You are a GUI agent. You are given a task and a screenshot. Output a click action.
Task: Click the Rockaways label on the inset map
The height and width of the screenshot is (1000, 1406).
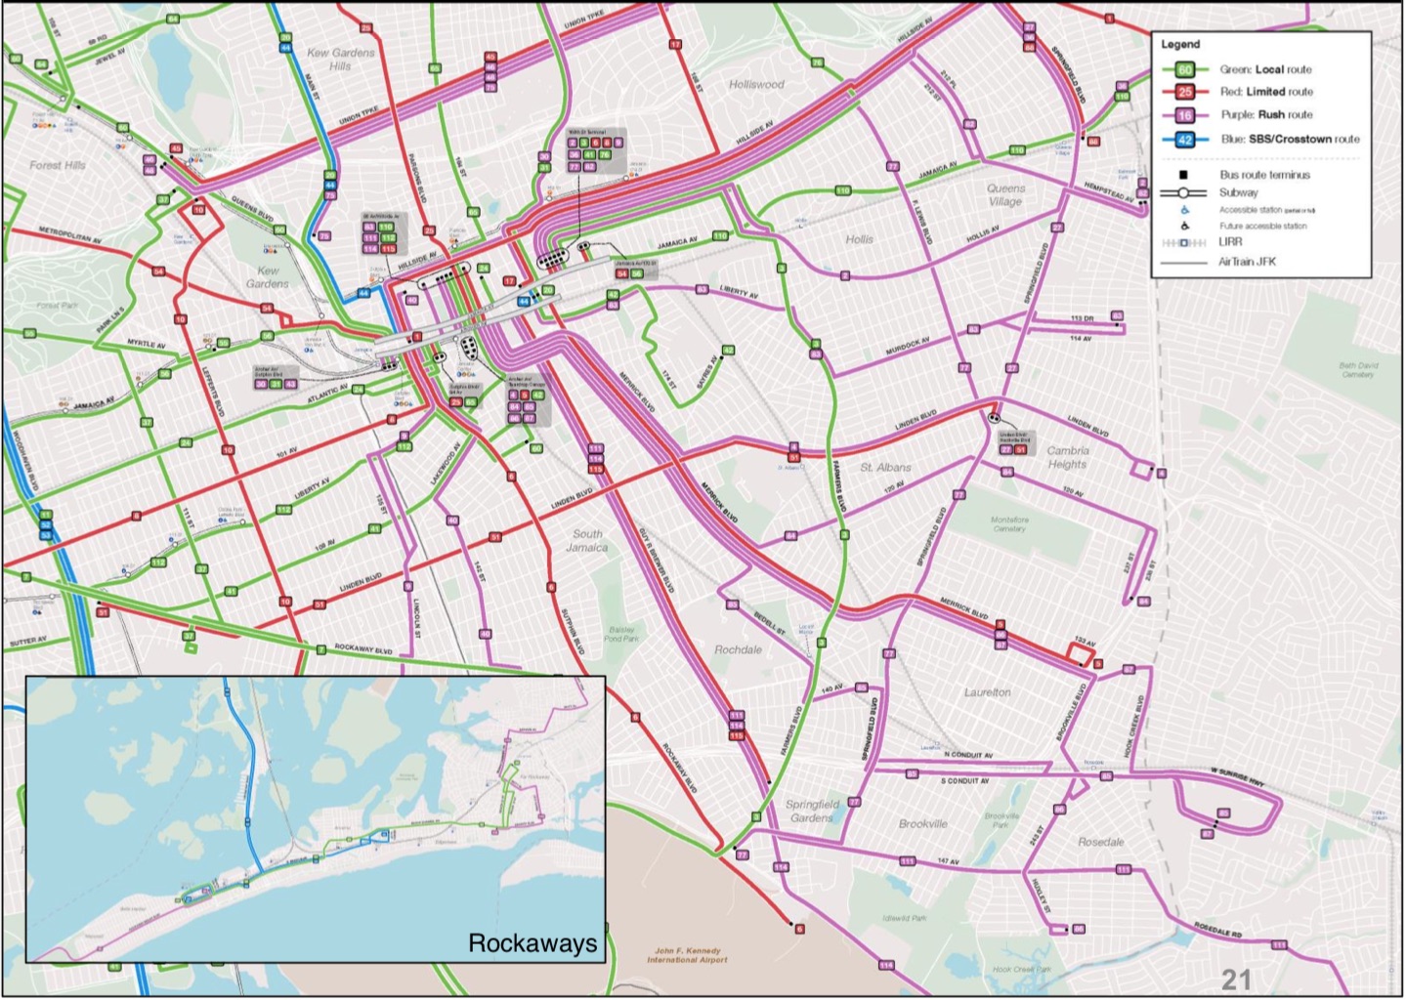[x=533, y=942]
